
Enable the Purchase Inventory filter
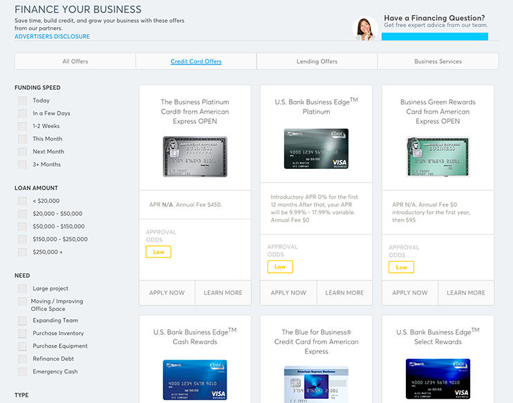click(22, 333)
